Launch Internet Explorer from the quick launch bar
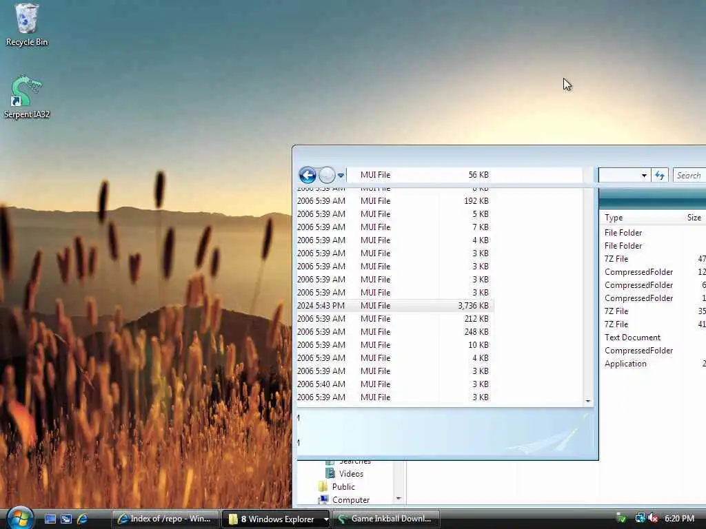The width and height of the screenshot is (706, 529). pos(82,519)
